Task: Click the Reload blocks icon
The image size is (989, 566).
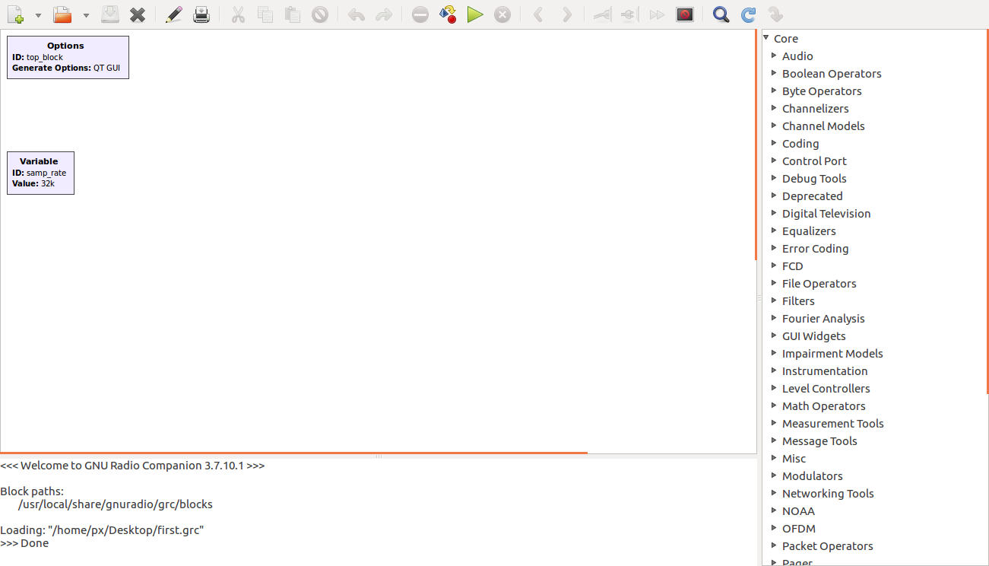Action: coord(749,14)
